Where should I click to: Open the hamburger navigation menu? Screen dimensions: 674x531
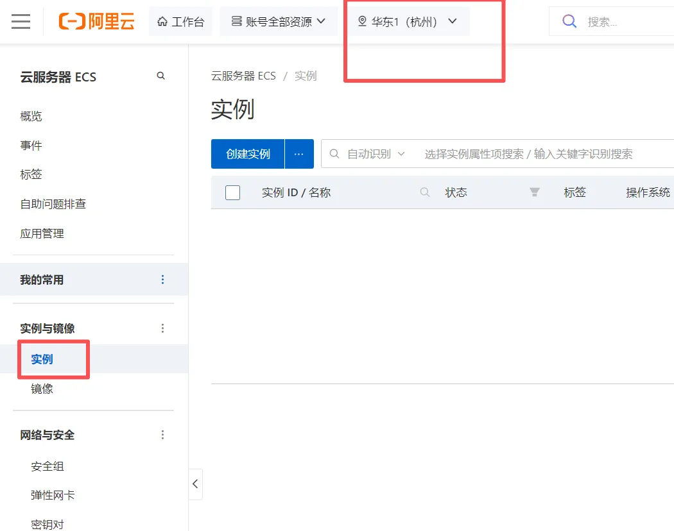tap(21, 21)
